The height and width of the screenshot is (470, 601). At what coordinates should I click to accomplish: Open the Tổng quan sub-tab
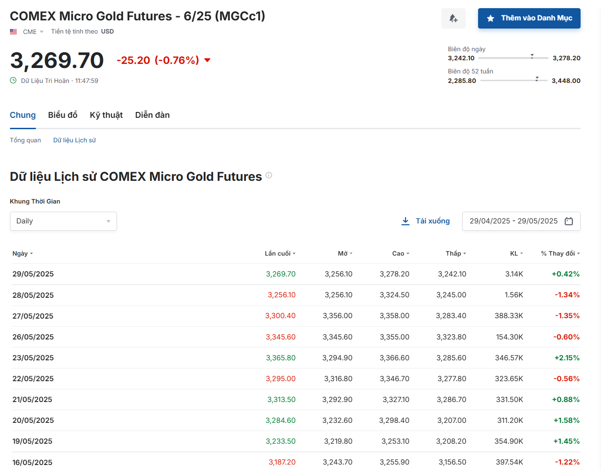click(x=25, y=140)
